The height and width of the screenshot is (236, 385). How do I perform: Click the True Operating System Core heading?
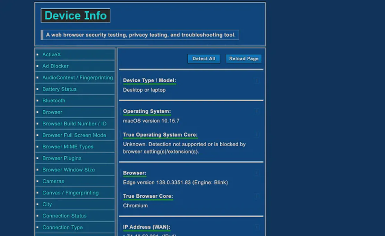[160, 135]
